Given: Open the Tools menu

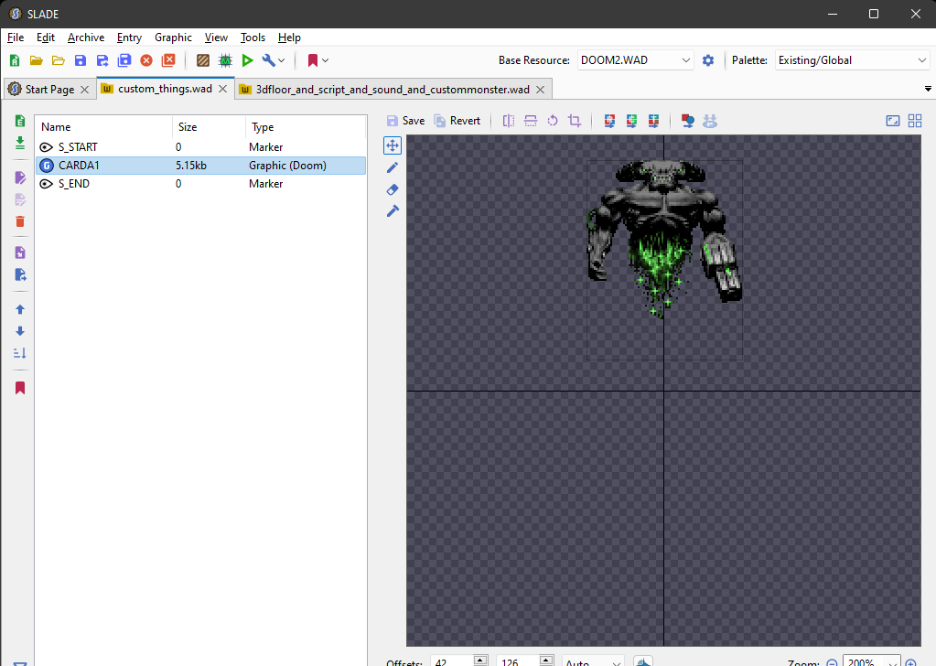Looking at the screenshot, I should click(253, 38).
